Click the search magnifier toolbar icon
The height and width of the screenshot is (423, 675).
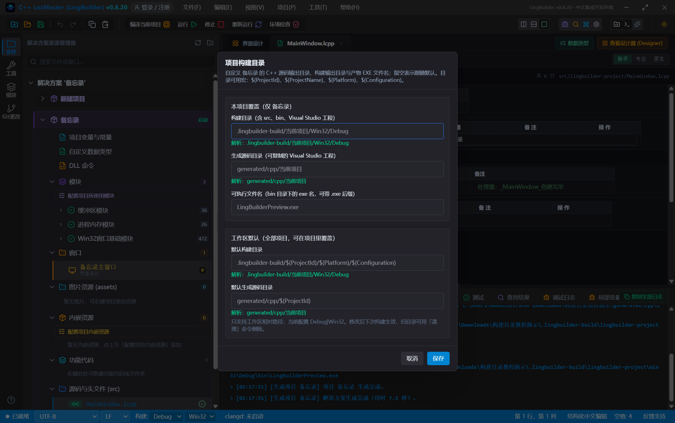pyautogui.click(x=576, y=24)
